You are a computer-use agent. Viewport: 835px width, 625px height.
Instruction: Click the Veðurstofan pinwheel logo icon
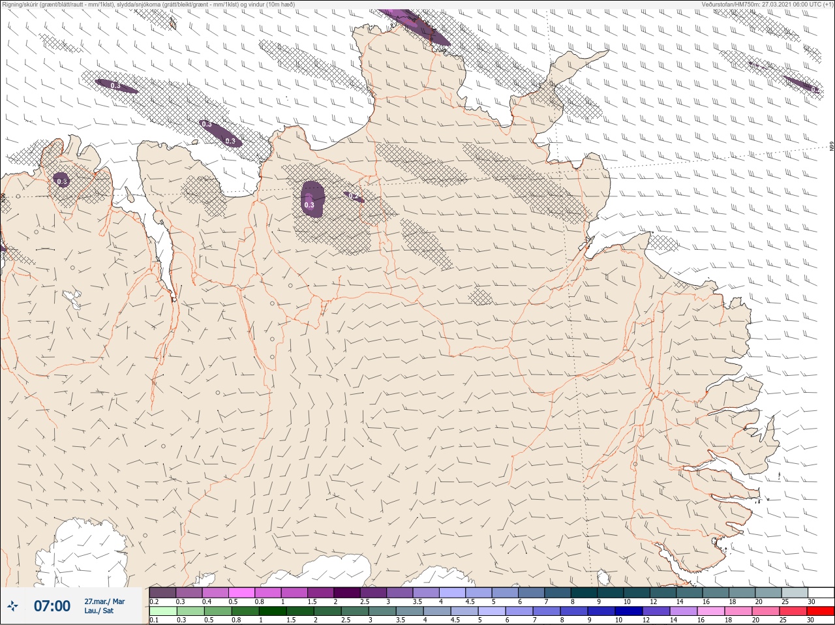[13, 607]
